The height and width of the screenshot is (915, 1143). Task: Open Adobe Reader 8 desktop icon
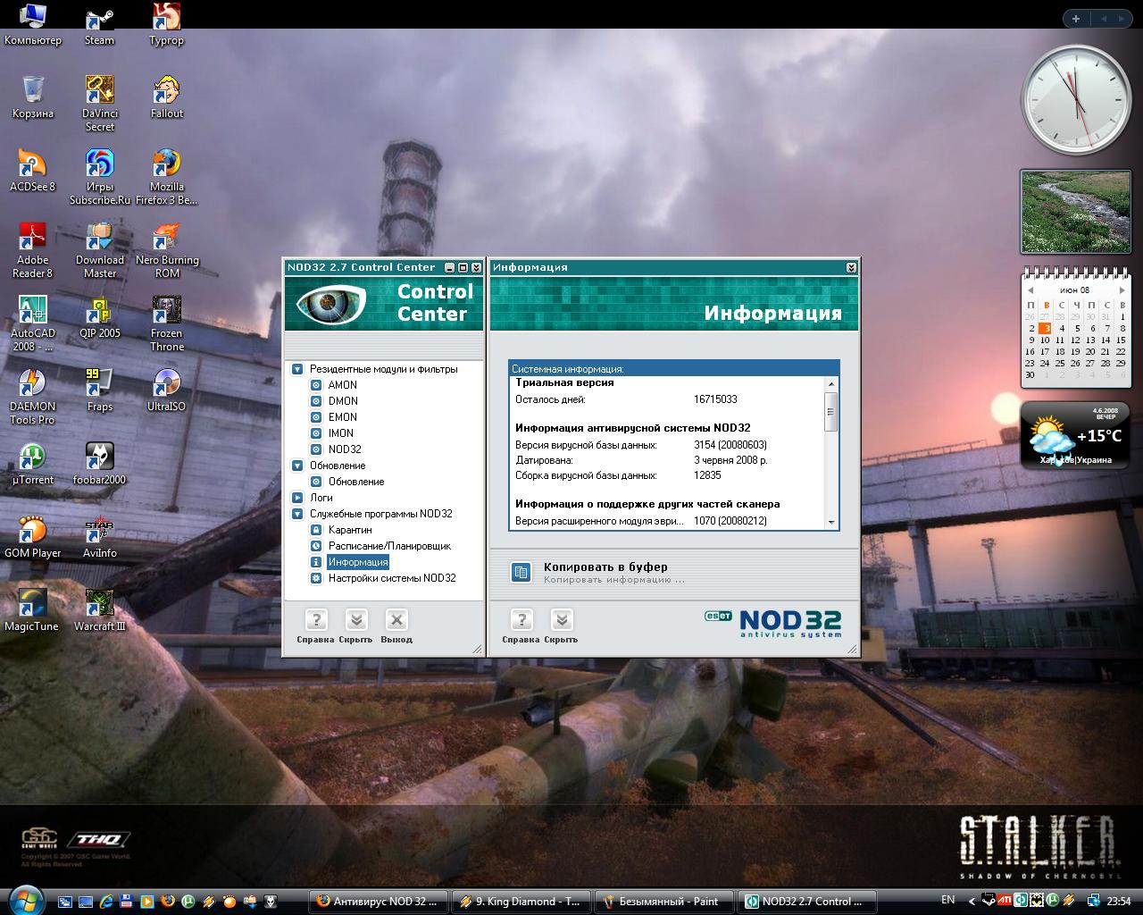tap(32, 251)
